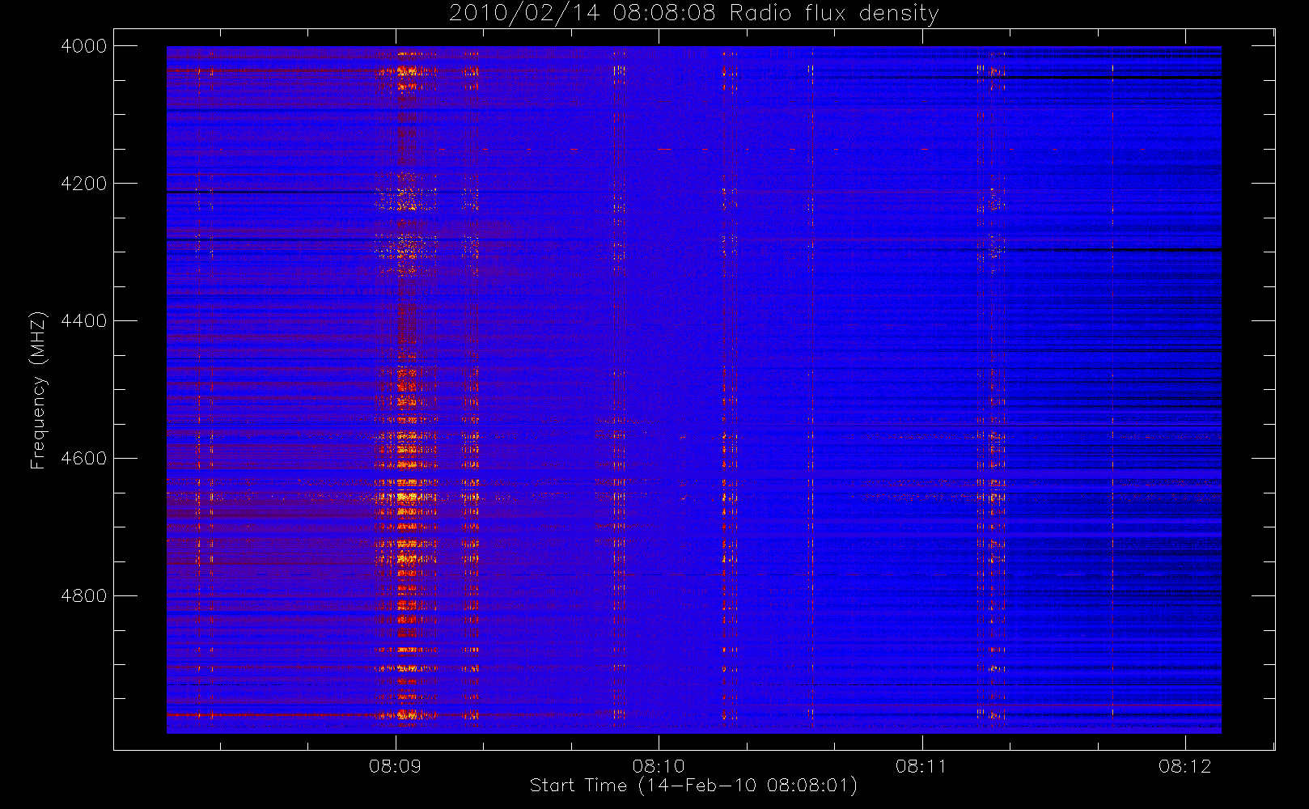1309x809 pixels.
Task: Click the "Frequency (MHZ)" axis label
Action: [x=38, y=390]
